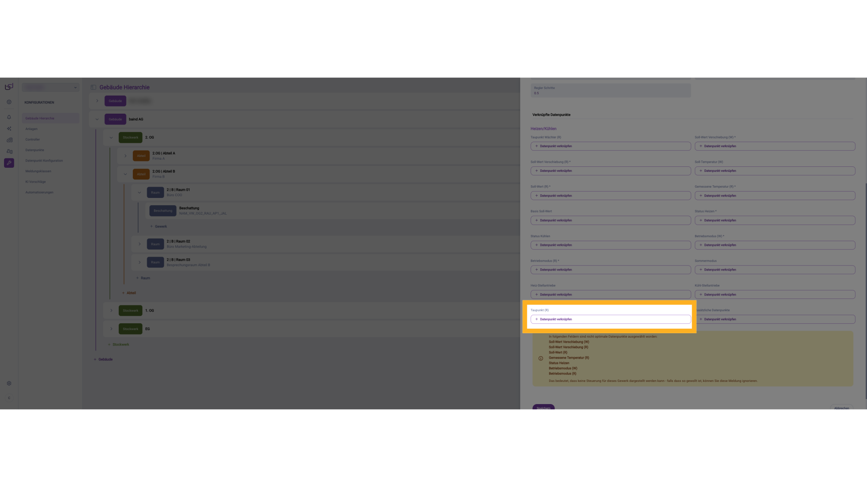The width and height of the screenshot is (867, 487).
Task: Add a new Gewerk under Raum 01
Action: [x=158, y=226]
